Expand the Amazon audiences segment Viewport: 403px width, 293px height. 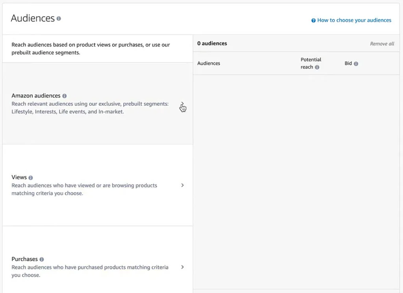182,104
